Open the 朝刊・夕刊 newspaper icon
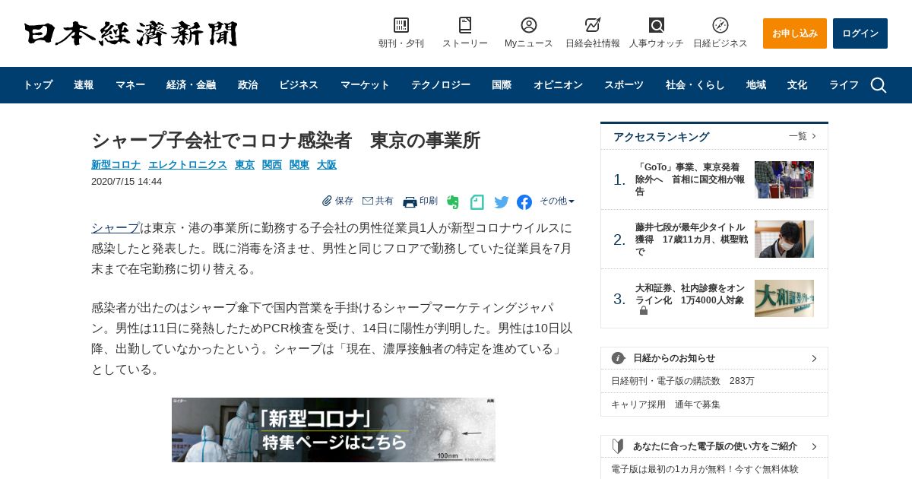 pos(401,25)
